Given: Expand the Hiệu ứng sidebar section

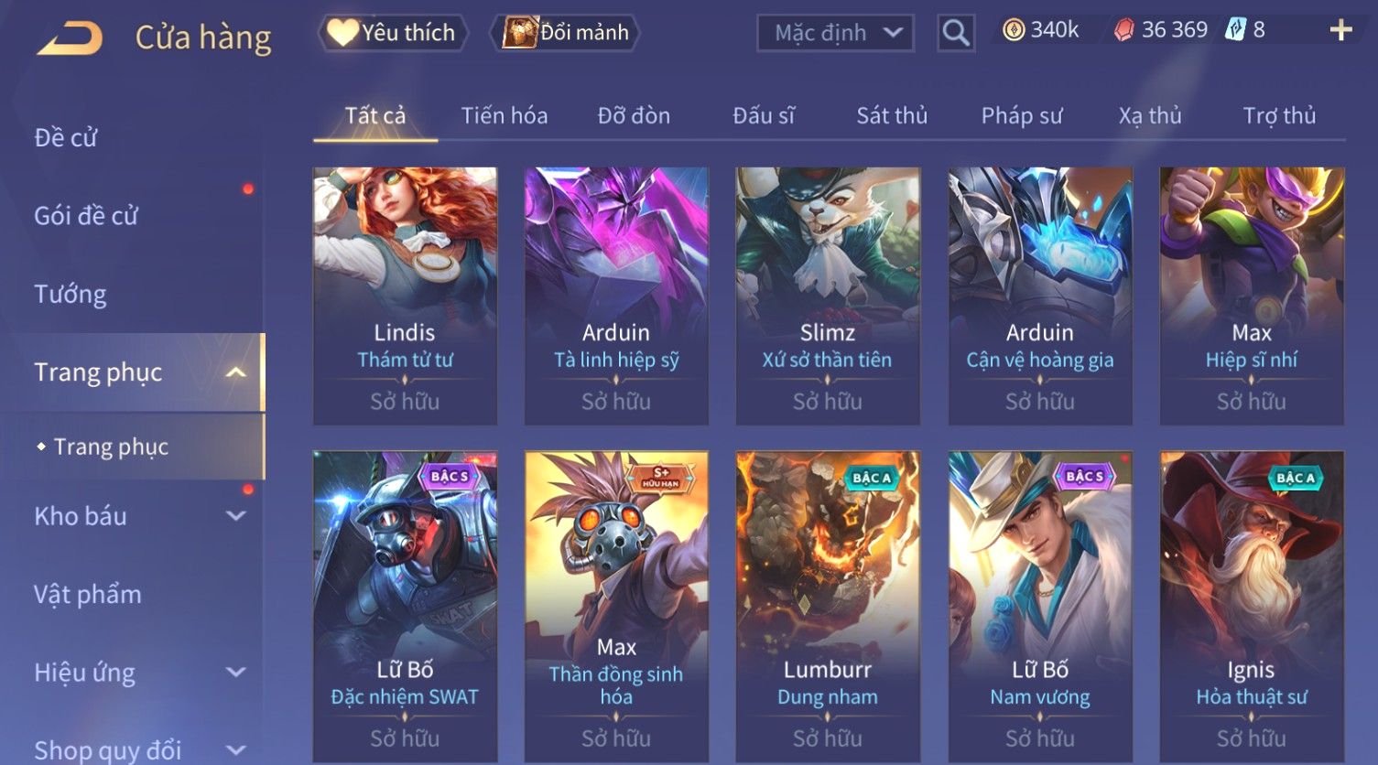Looking at the screenshot, I should click(235, 673).
